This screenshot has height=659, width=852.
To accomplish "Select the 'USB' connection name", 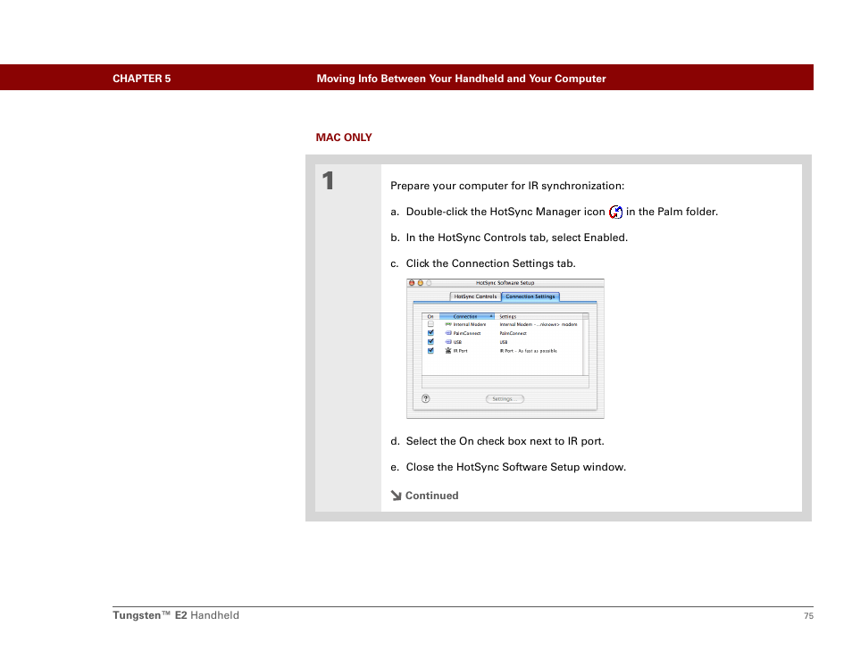I will pyautogui.click(x=457, y=342).
